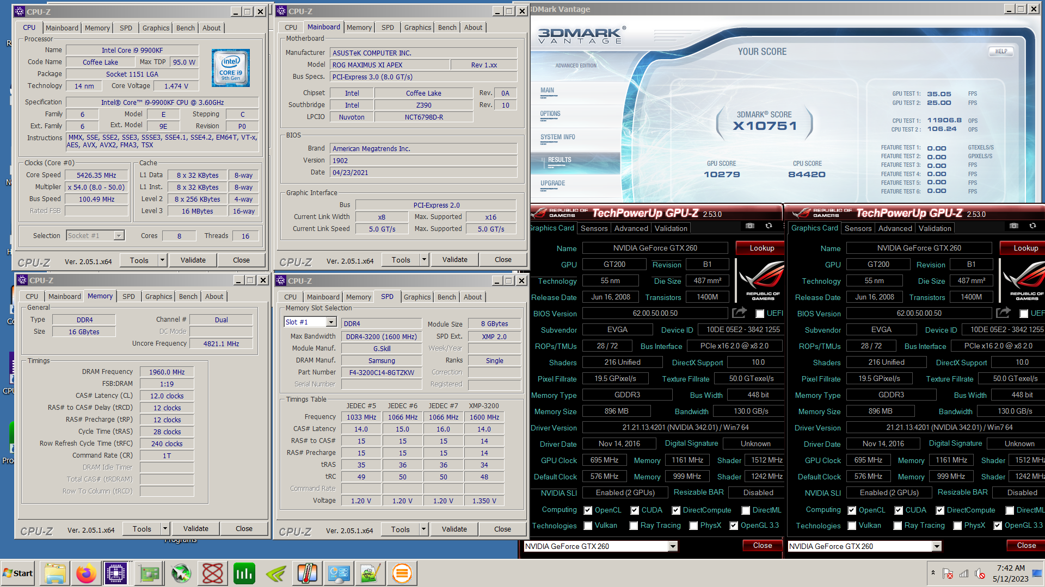The image size is (1045, 587).
Task: Click the network signal tray icon
Action: [964, 573]
